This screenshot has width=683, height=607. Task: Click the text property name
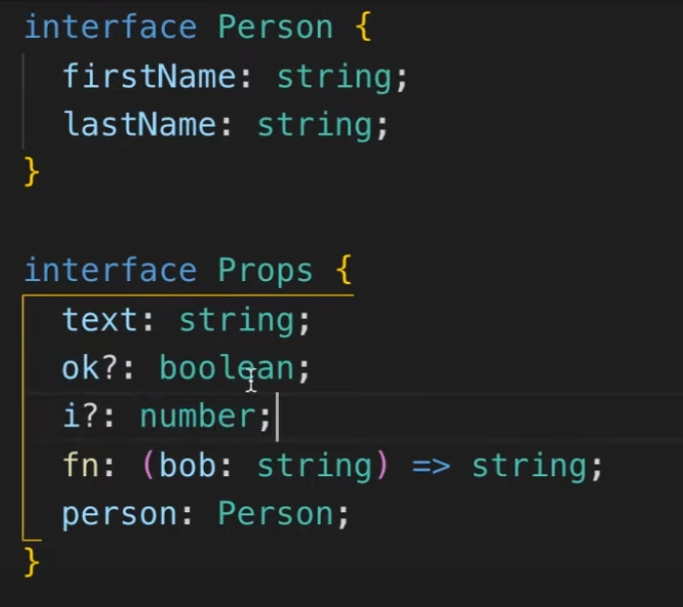point(100,320)
